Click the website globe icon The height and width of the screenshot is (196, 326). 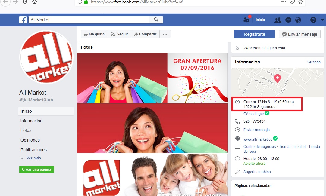point(237,139)
